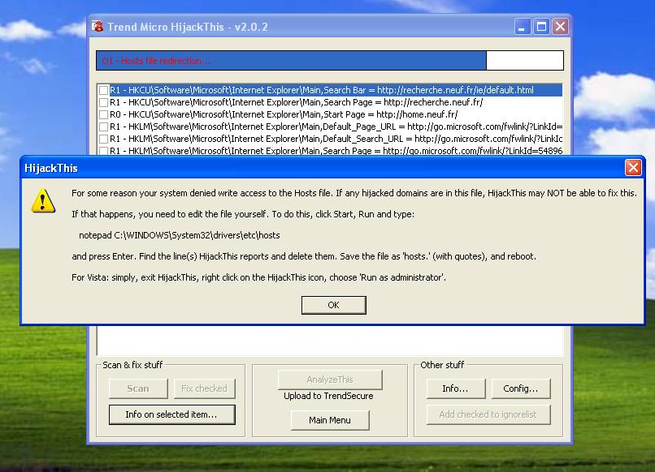
Task: Click the yellow warning icon in dialog
Action: (x=43, y=200)
